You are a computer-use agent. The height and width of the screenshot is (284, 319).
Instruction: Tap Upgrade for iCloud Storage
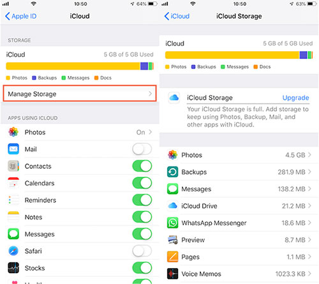(x=295, y=98)
